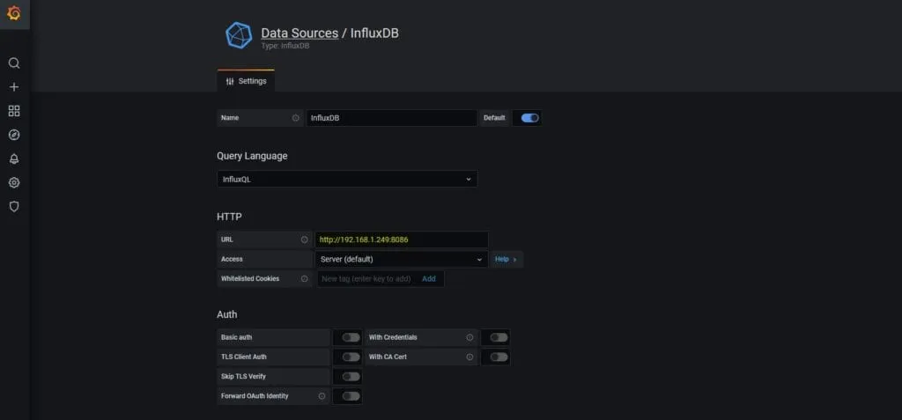Click the Name input field with InfluxDB
This screenshot has width=902, height=420.
[x=392, y=118]
